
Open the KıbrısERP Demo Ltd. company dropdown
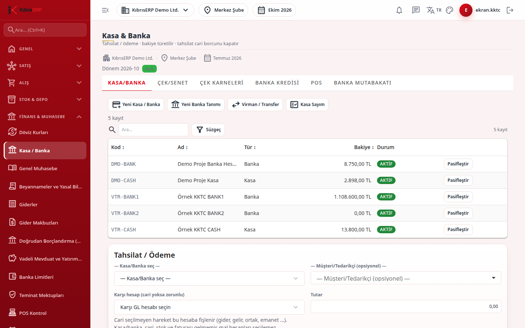[x=155, y=10]
